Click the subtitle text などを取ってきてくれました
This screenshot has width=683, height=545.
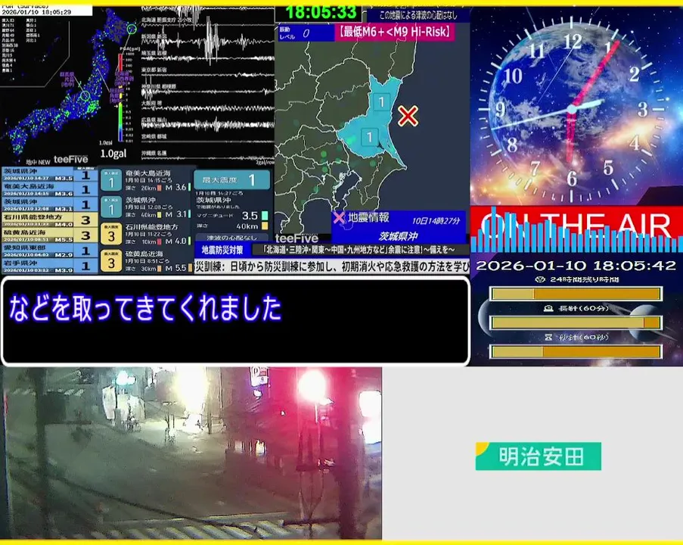tap(145, 308)
